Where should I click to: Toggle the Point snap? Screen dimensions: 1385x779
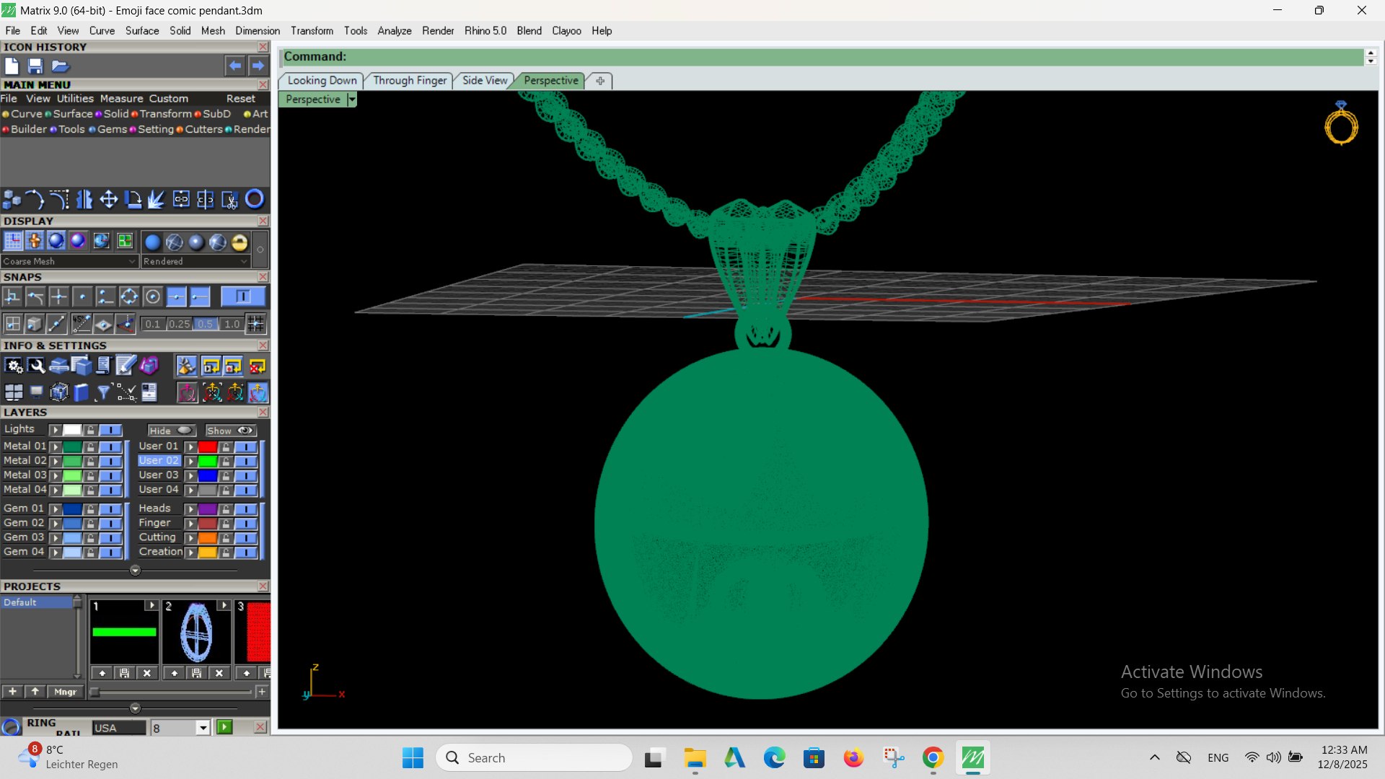(x=82, y=296)
